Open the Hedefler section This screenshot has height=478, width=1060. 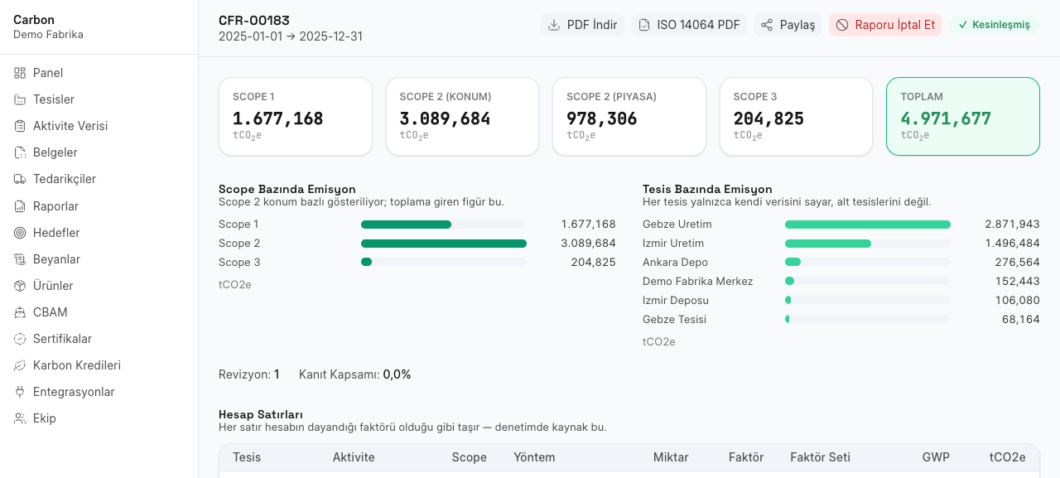click(99, 233)
